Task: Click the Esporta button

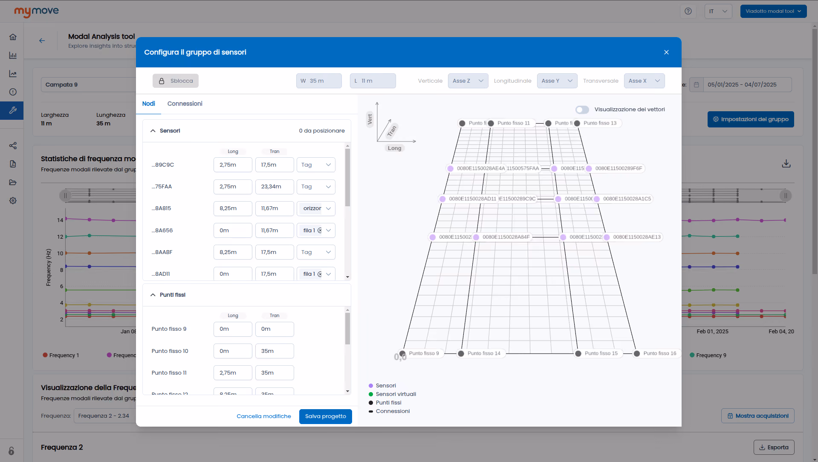Action: pos(774,448)
